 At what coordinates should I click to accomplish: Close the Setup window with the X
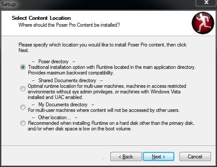point(206,3)
